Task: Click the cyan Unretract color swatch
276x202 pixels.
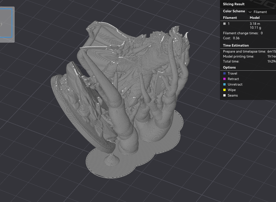Action: click(224, 84)
